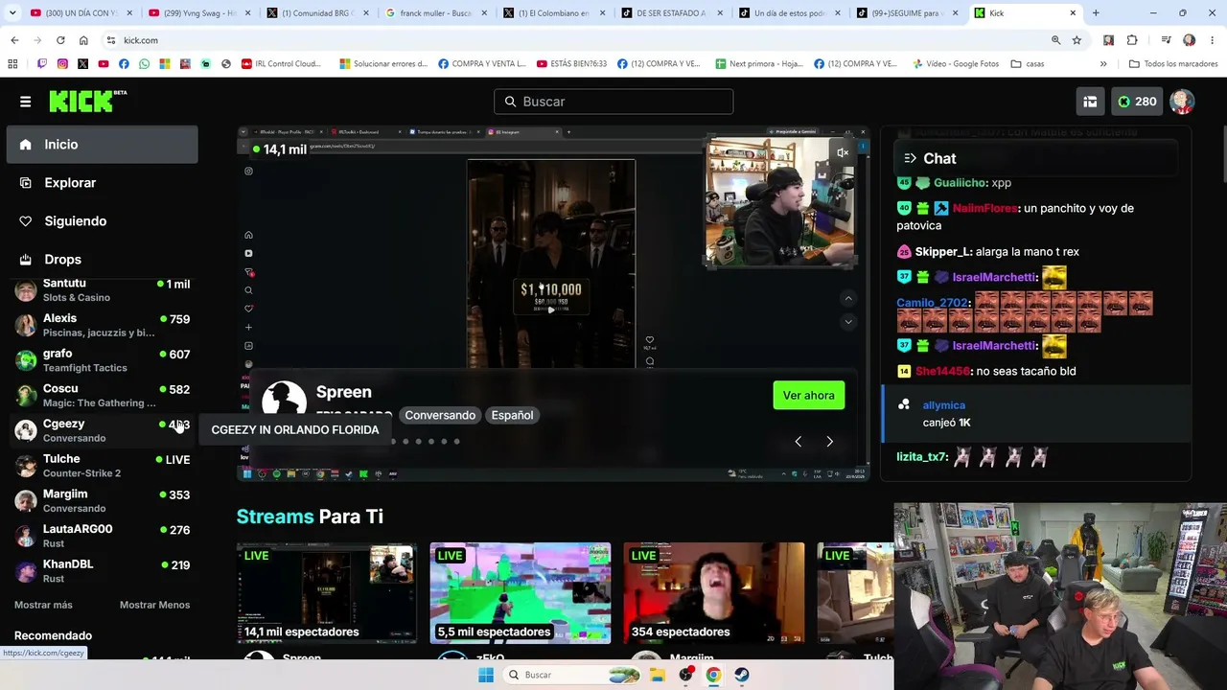Expand list with Mostrar más
The width and height of the screenshot is (1227, 690).
click(x=43, y=605)
